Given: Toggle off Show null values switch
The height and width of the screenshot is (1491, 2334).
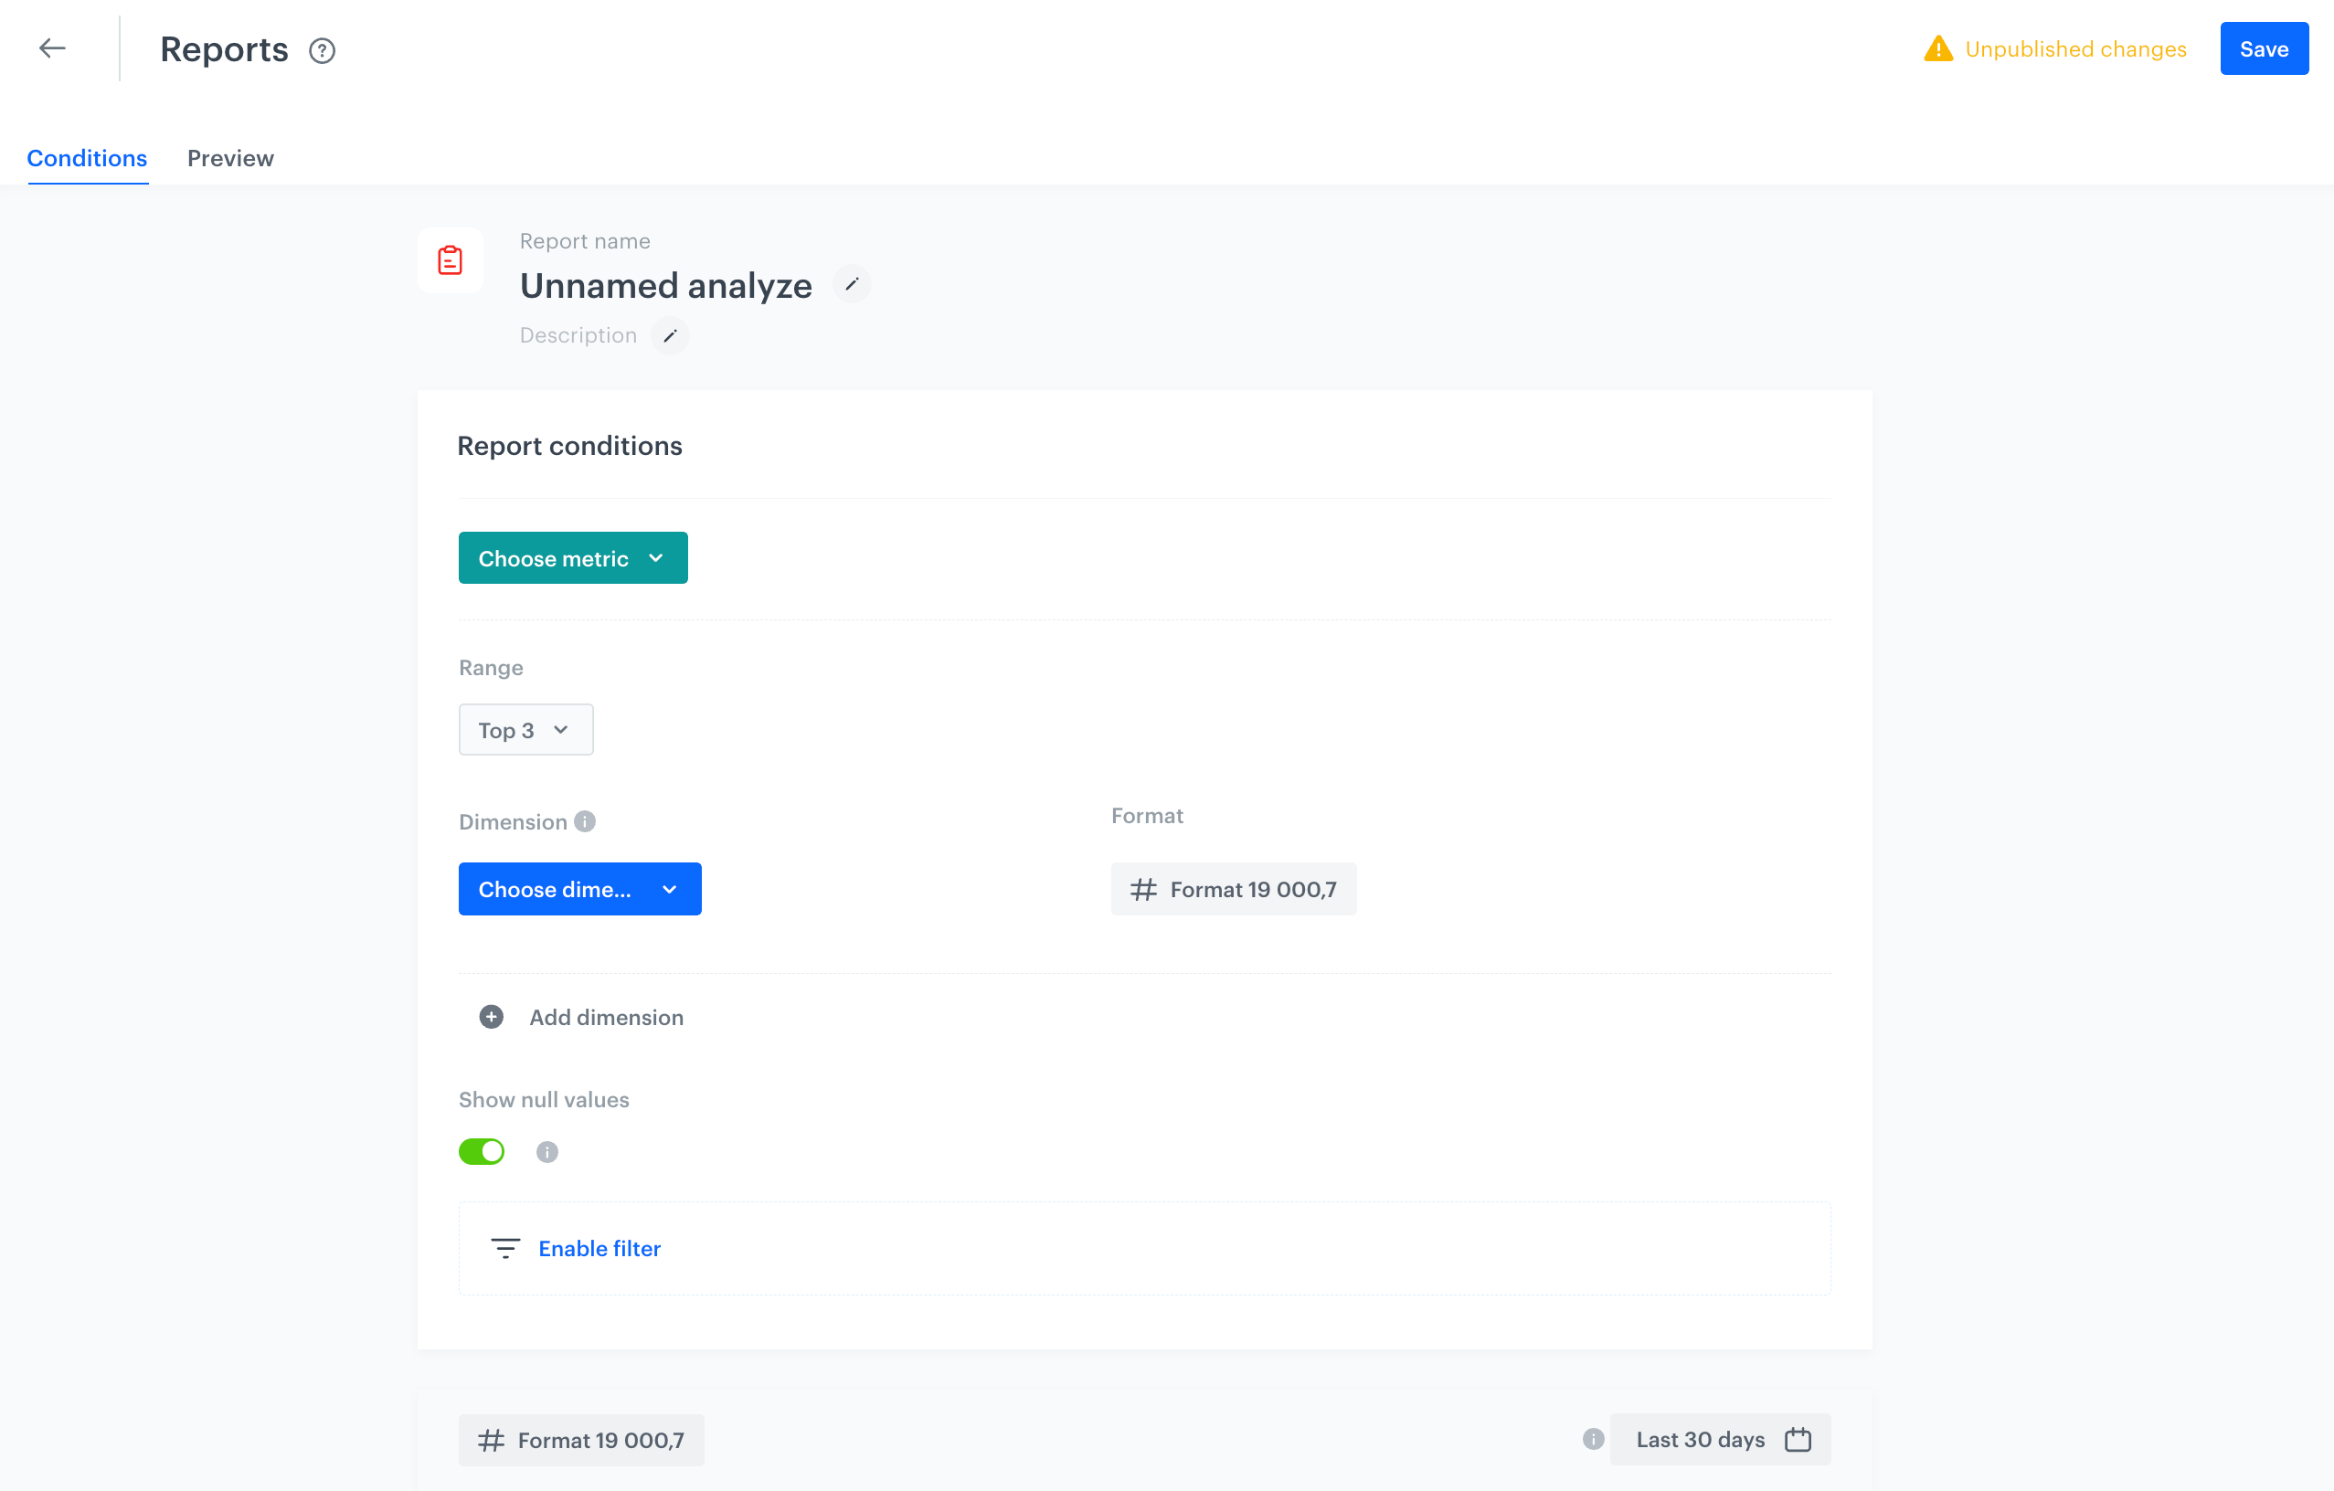Looking at the screenshot, I should (482, 1151).
